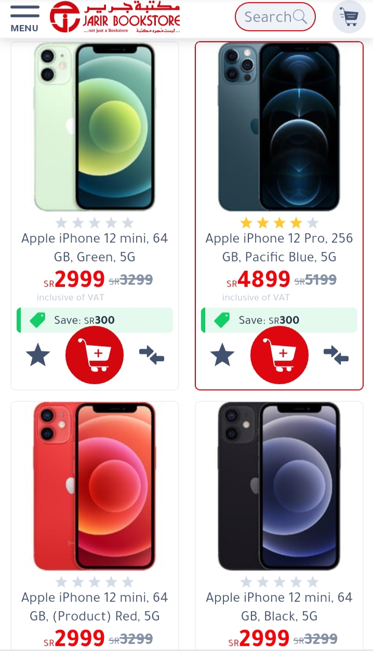373x660 pixels.
Task: Open Apple iPhone 12 Pro Pacific Blue link
Action: [x=279, y=248]
